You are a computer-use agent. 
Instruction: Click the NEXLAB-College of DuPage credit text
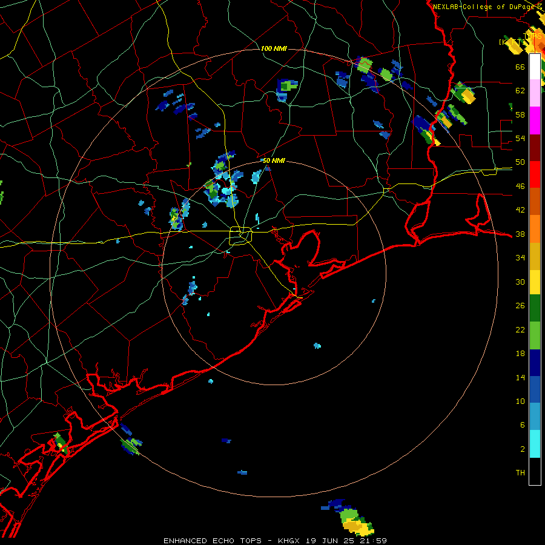tap(484, 7)
